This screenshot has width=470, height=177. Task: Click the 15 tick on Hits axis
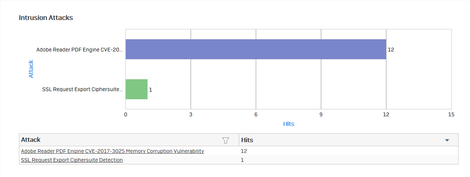(451, 115)
